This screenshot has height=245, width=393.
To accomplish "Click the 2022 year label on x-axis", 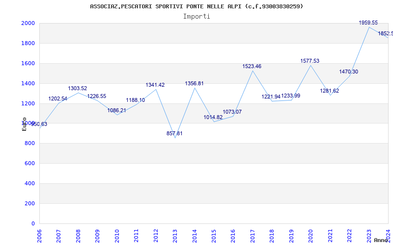I will (x=349, y=236).
